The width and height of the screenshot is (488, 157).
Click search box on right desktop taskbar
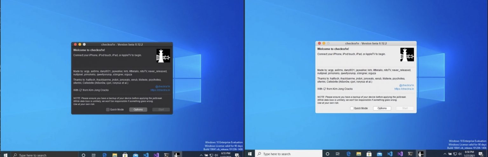pyautogui.click(x=288, y=154)
